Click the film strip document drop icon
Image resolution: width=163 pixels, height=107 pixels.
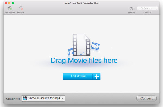point(81,45)
